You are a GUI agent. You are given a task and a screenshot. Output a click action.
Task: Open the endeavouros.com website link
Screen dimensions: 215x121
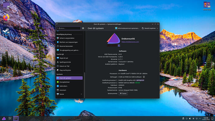coord(130,42)
